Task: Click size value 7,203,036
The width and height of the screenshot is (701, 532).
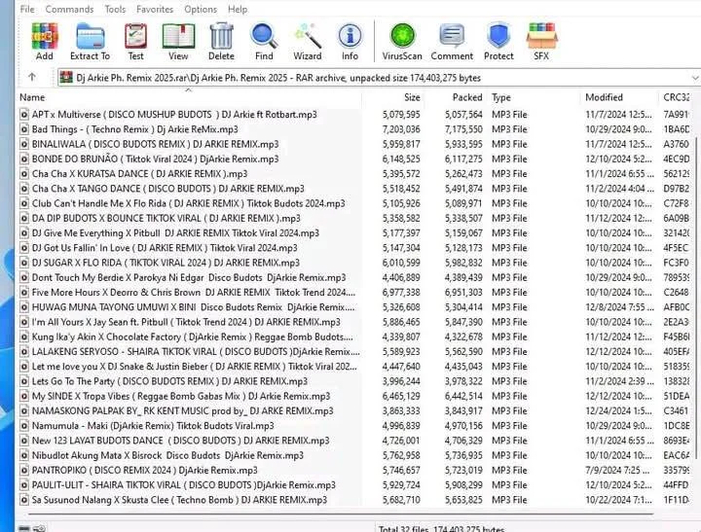Action: pos(401,129)
